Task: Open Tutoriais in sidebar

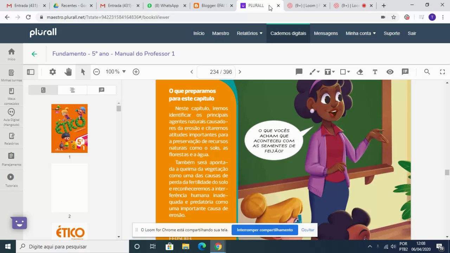Action: point(12,180)
